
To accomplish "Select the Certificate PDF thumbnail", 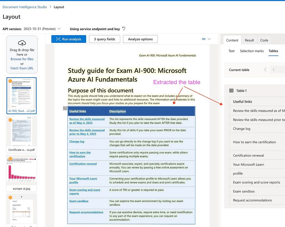I will (21, 134).
